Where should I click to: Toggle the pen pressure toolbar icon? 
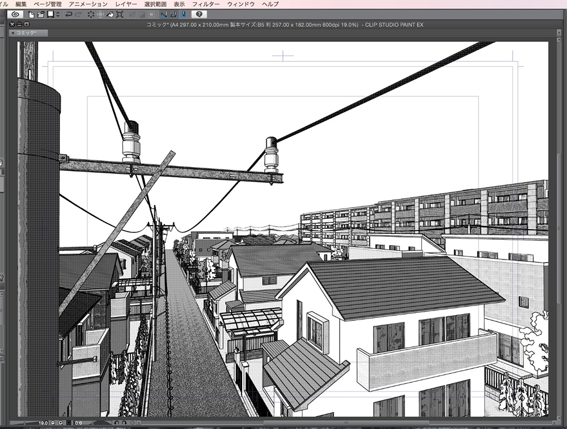[184, 14]
